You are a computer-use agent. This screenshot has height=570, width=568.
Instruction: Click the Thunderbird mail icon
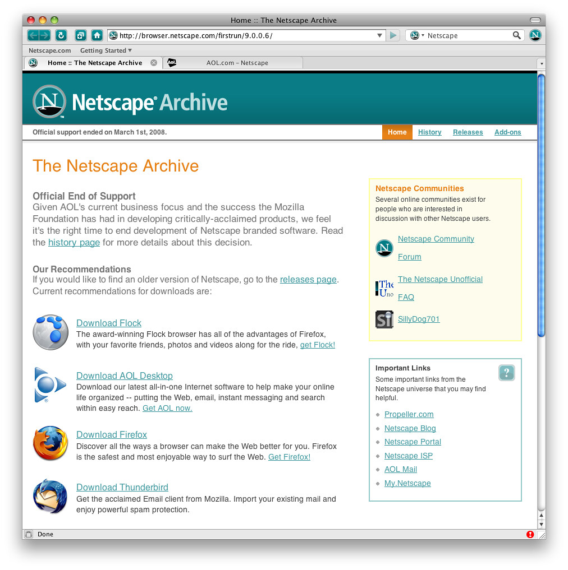tap(50, 496)
